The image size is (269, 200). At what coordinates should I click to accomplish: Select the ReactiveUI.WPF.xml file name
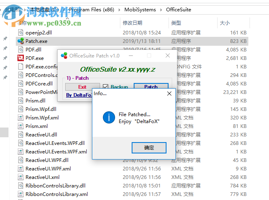click(48, 169)
